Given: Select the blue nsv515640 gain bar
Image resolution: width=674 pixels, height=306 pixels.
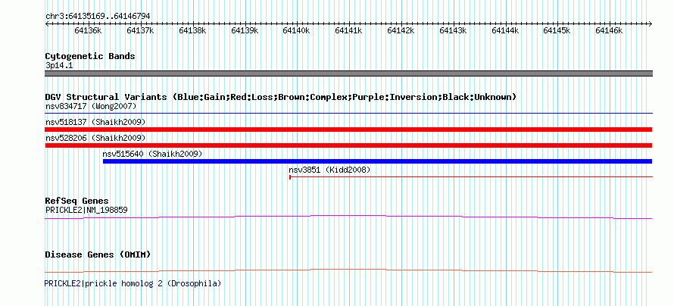Looking at the screenshot, I should click(x=377, y=161).
